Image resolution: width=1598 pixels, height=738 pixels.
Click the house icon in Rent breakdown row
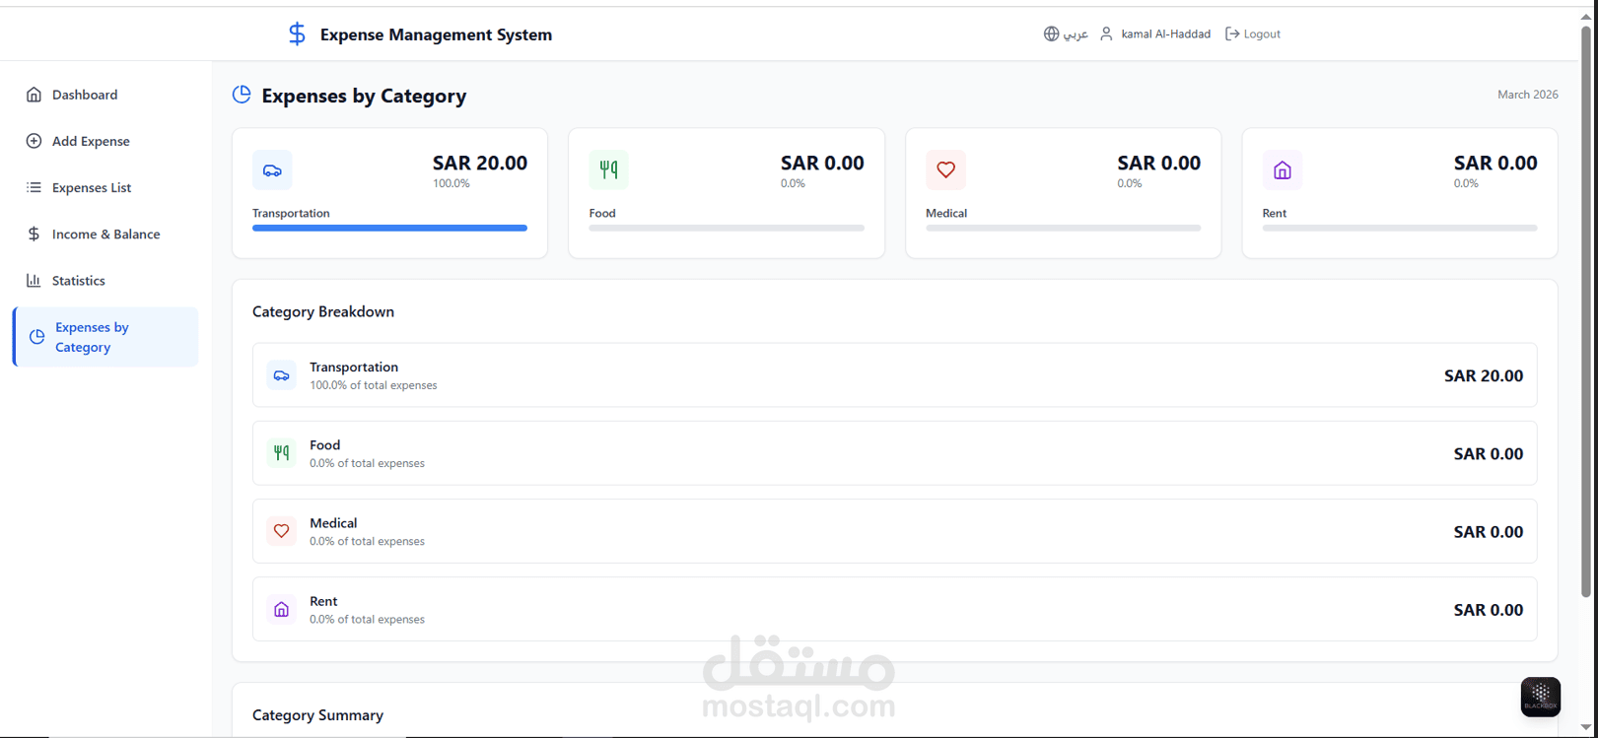[x=281, y=609]
